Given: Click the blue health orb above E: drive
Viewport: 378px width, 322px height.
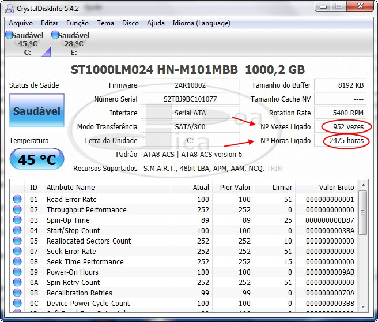Looking at the screenshot, I should pos(55,35).
